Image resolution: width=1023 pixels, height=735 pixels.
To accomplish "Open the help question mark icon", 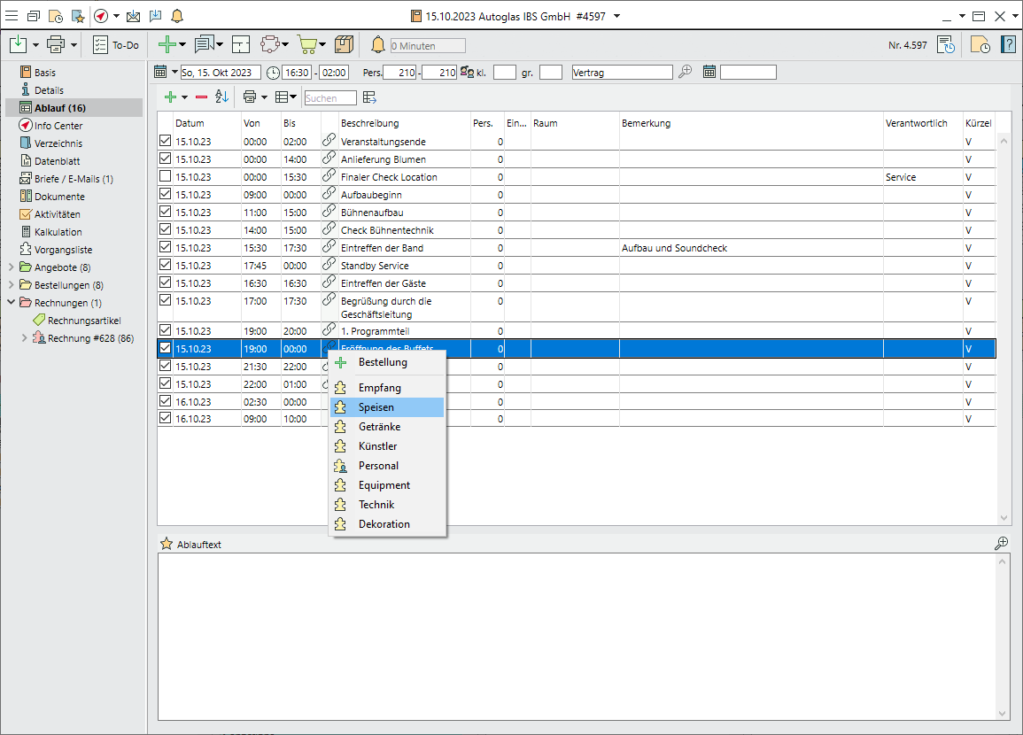I will pos(1008,44).
